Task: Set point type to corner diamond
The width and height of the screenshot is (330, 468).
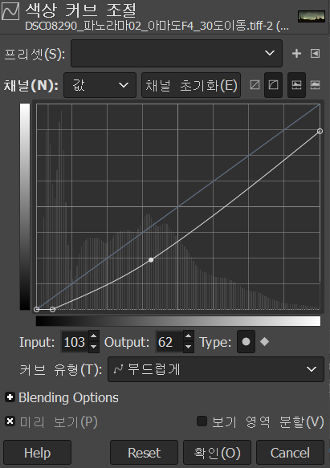Action: click(265, 342)
